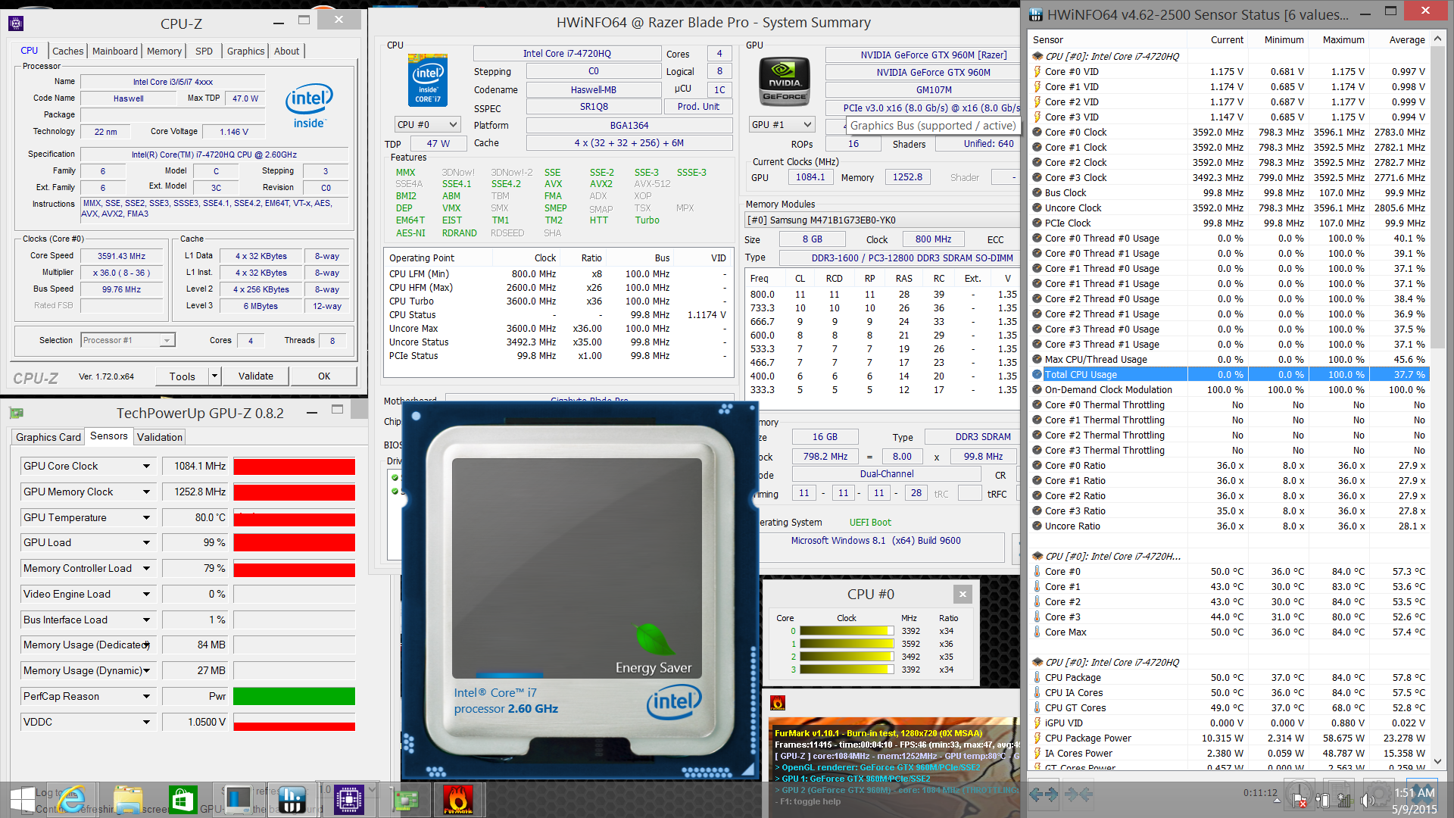Open the VDDC sensor dropdown

coord(146,722)
